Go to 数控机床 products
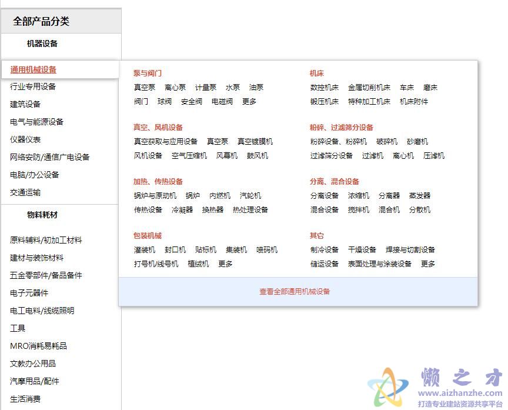Screen dimensions: 508x410 (x=325, y=88)
